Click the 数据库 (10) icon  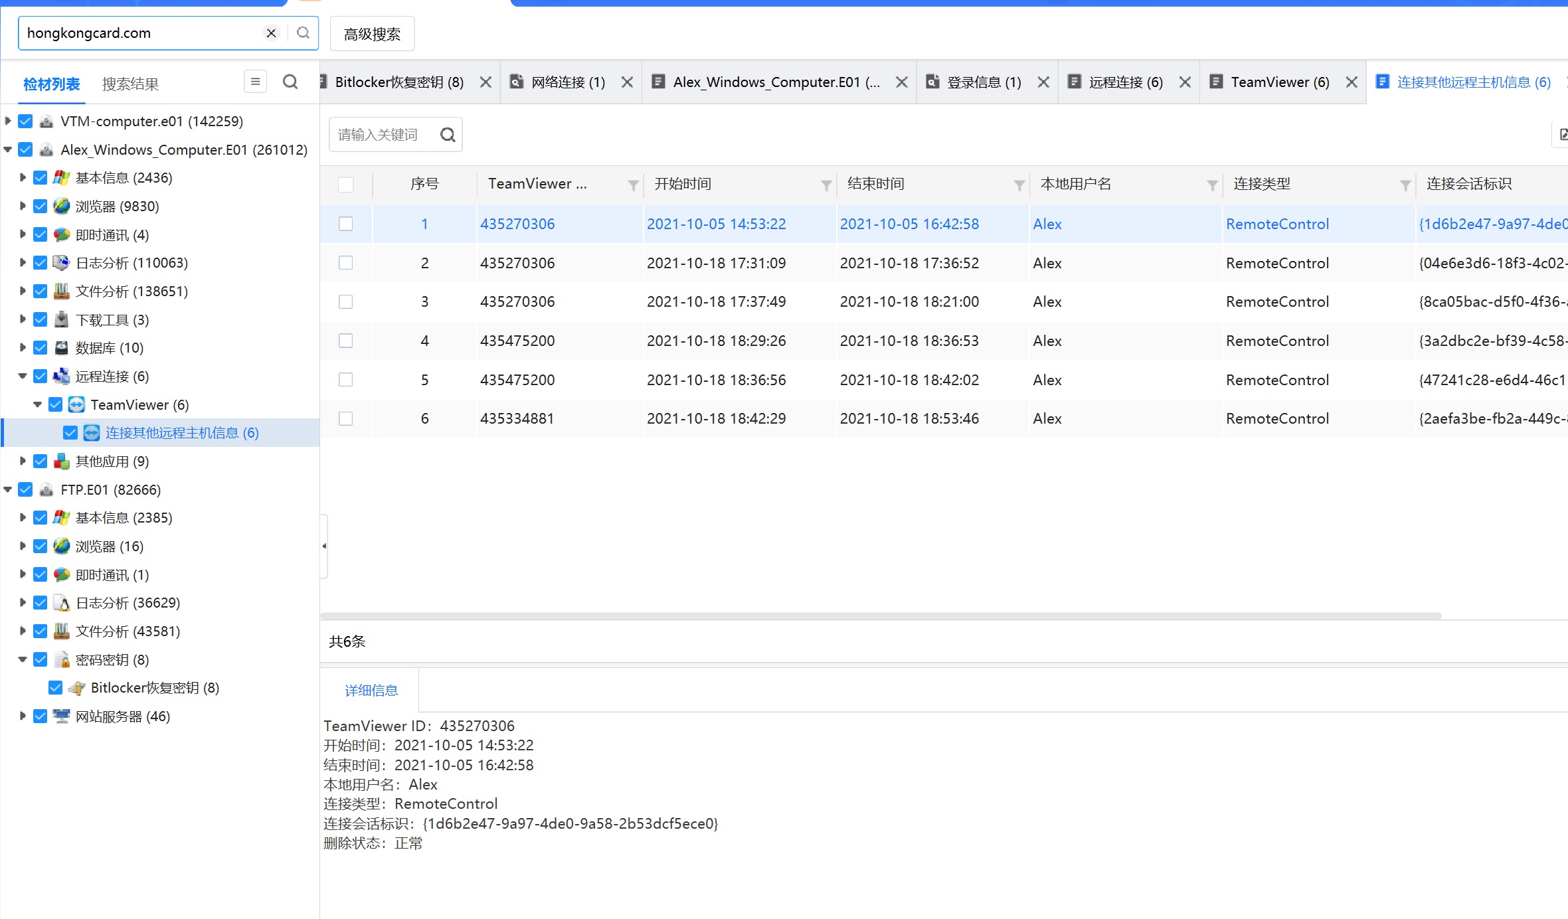tap(61, 347)
